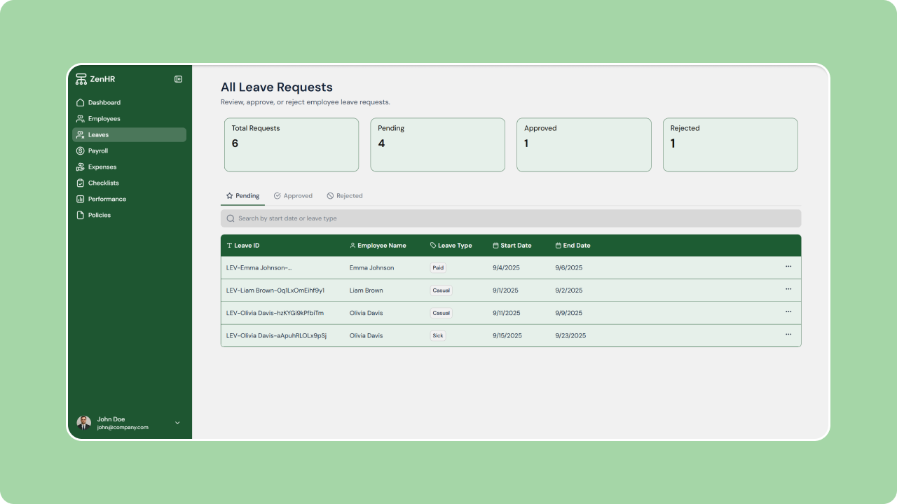The image size is (897, 504).
Task: Open Checklists from the sidebar
Action: (x=129, y=183)
